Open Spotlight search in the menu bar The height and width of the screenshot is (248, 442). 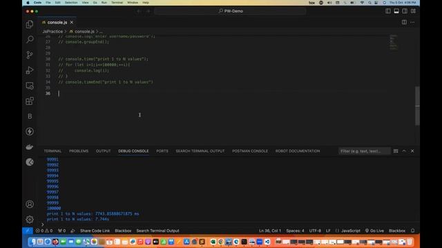pos(369,3)
